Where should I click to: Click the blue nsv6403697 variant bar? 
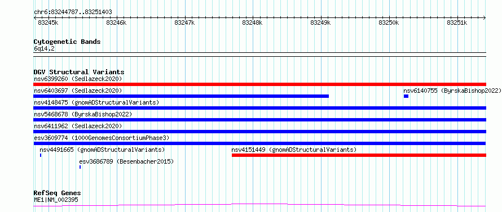(x=181, y=96)
